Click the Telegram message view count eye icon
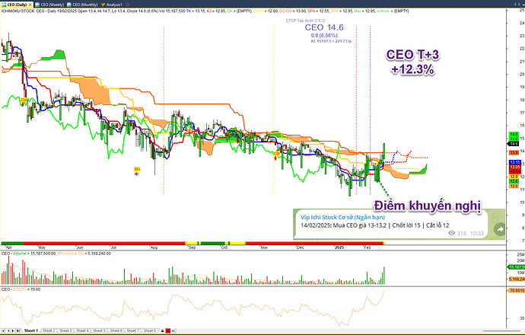The image size is (525, 335). (x=452, y=233)
